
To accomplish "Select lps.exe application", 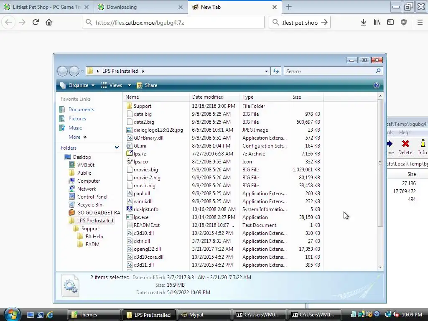I will click(x=141, y=217).
